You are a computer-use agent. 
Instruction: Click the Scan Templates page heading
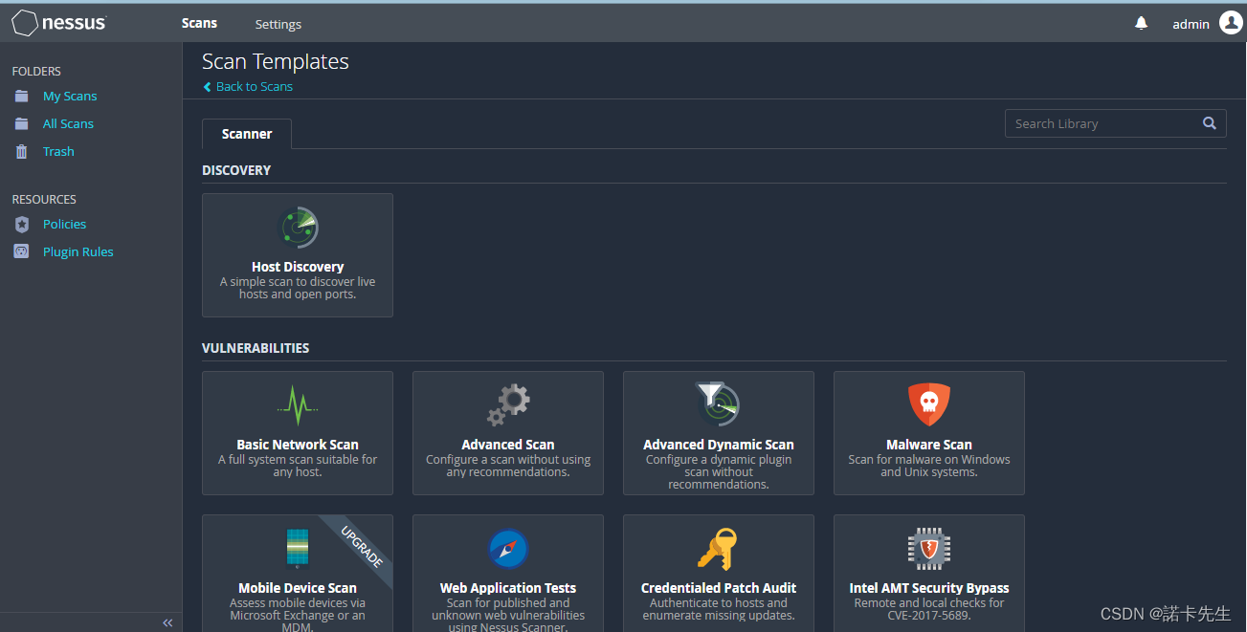pos(276,62)
